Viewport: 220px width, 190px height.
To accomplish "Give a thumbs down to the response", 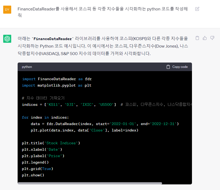I will (x=212, y=38).
